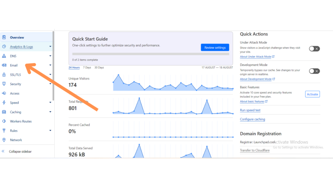Click the Quick Start Guide heading
This screenshot has height=187, width=333.
point(90,39)
